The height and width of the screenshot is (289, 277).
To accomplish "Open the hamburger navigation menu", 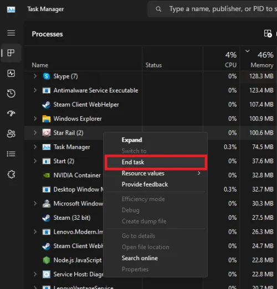I will (x=11, y=33).
